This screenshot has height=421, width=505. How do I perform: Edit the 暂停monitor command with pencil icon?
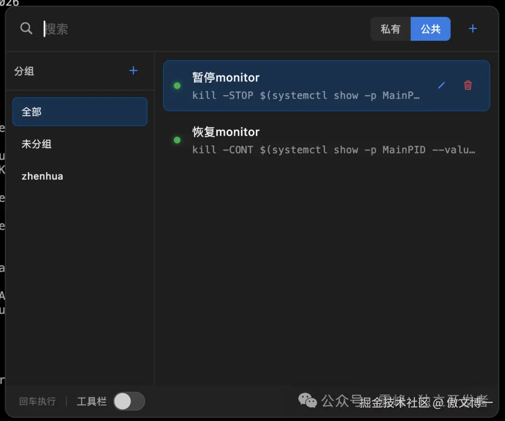pyautogui.click(x=441, y=85)
